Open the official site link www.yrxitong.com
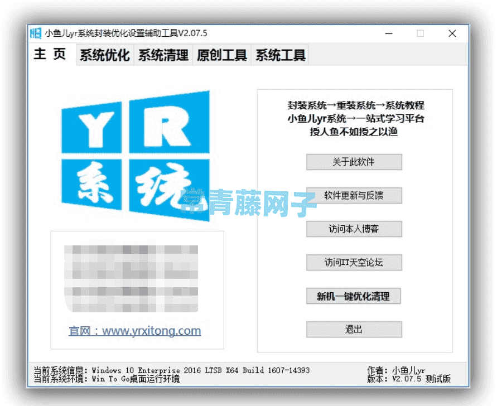The width and height of the screenshot is (497, 406). coord(135,331)
